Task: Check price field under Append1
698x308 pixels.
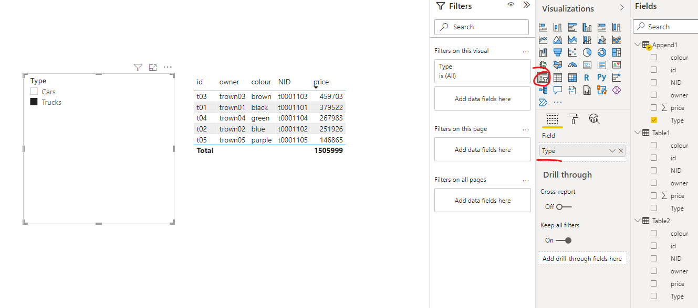Action: coord(654,107)
